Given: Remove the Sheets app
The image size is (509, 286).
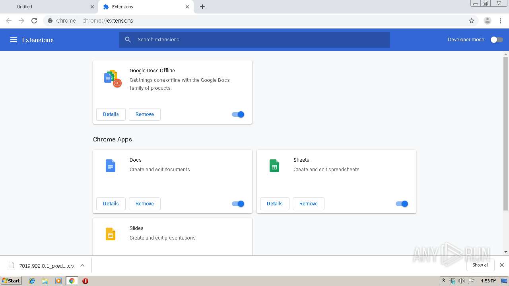Looking at the screenshot, I should coord(309,204).
